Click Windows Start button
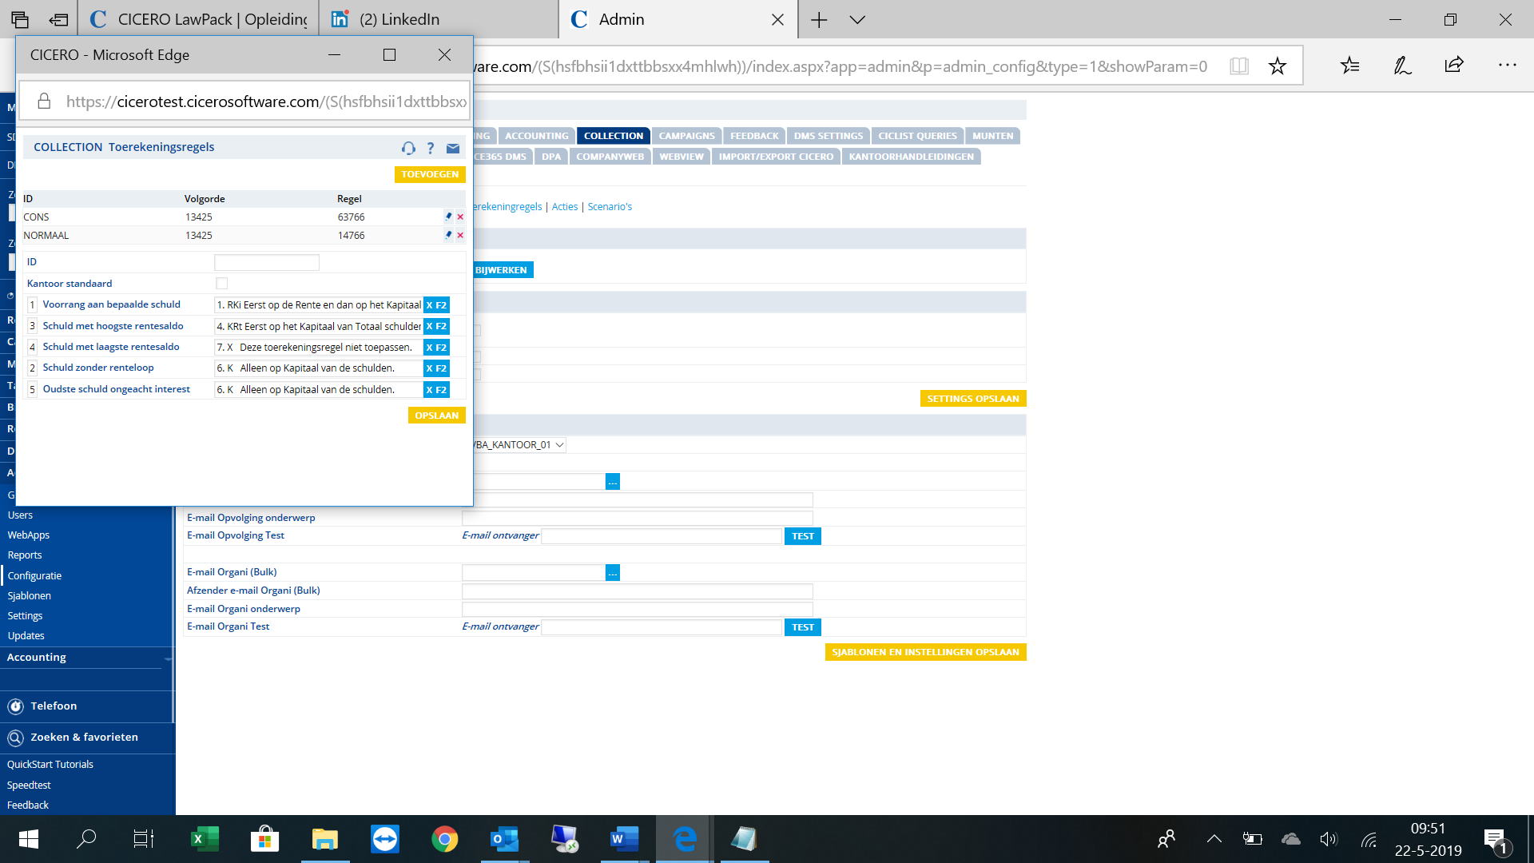 coord(28,839)
